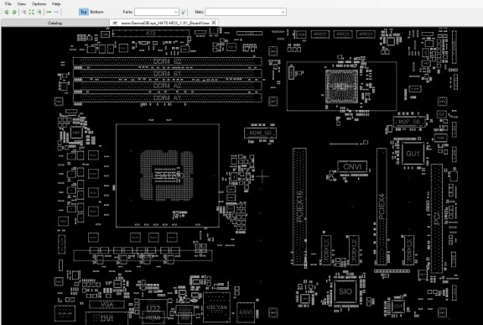
Task: Click the zoom in toolbar icon
Action: click(x=23, y=12)
